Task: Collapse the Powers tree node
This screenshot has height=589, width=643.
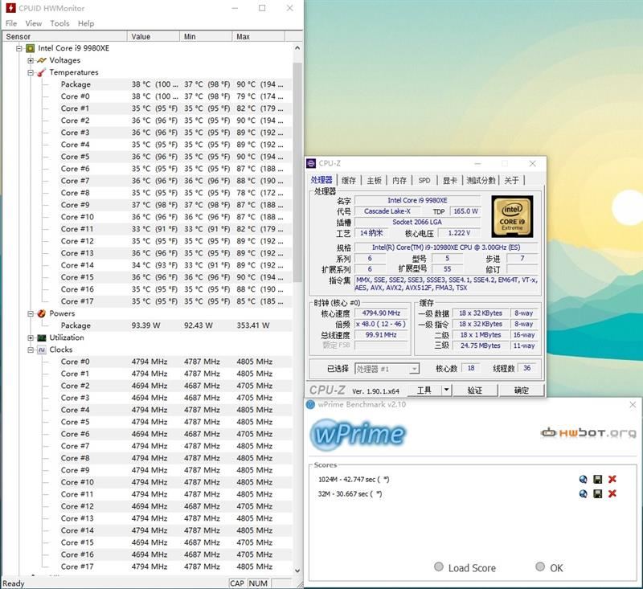Action: 31,313
